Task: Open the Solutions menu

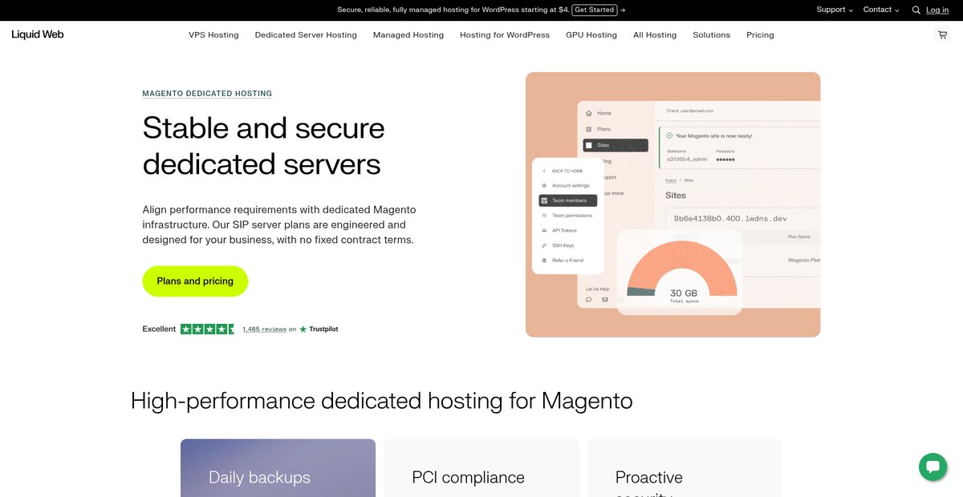Action: (x=712, y=35)
